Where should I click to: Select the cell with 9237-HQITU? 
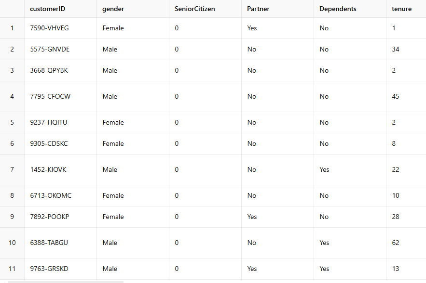pyautogui.click(x=60, y=123)
